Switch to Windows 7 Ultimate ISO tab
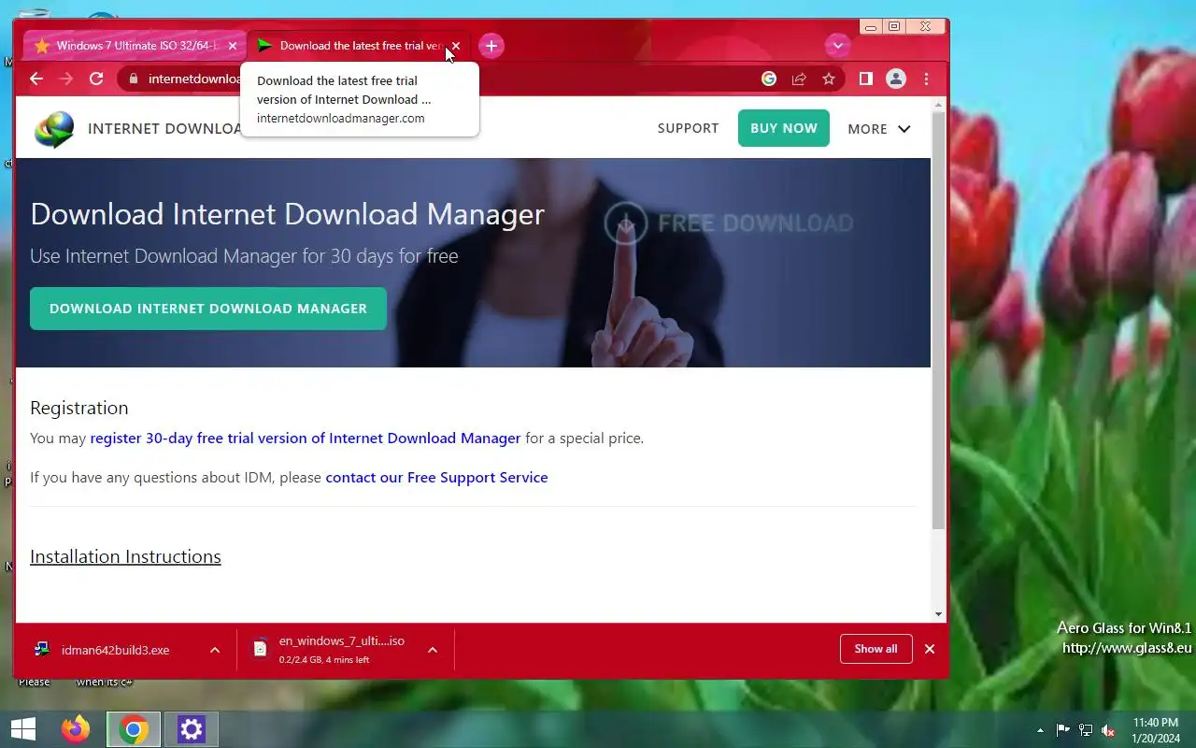1196x748 pixels. tap(136, 46)
